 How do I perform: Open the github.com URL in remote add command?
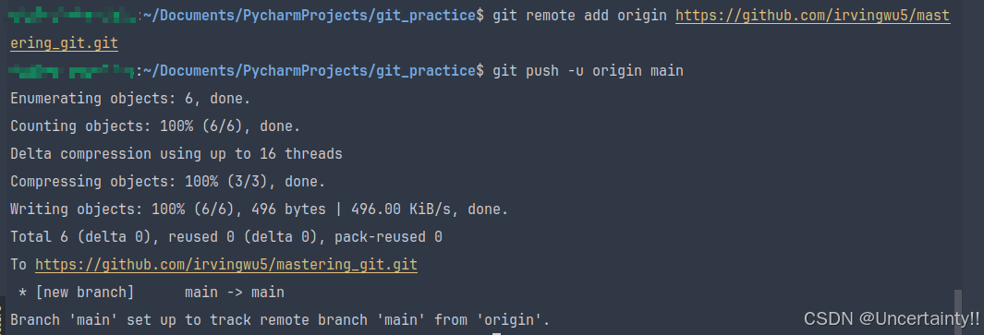pyautogui.click(x=813, y=15)
